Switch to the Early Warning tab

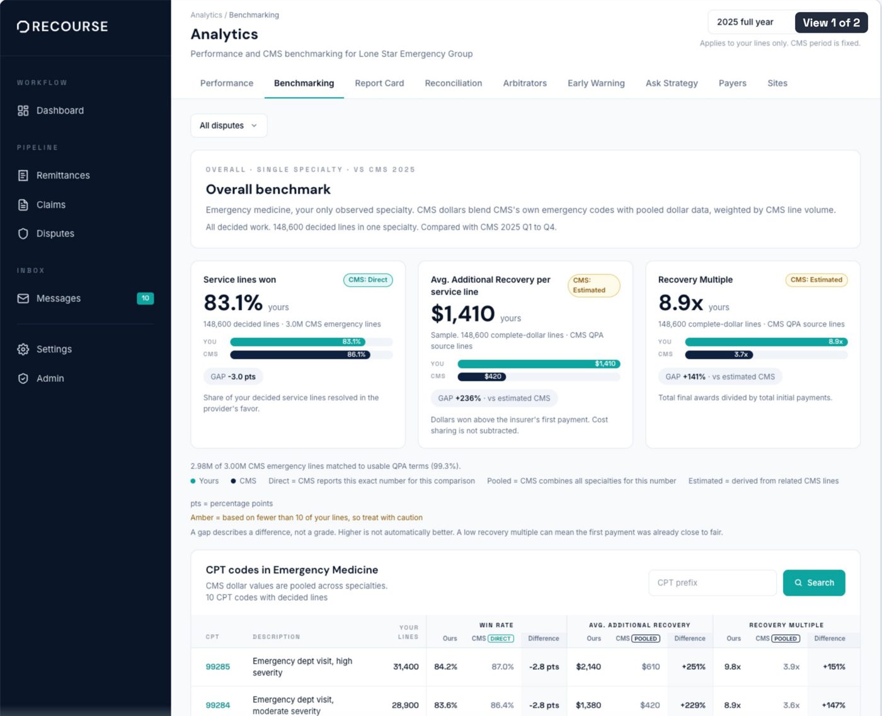[x=596, y=83]
